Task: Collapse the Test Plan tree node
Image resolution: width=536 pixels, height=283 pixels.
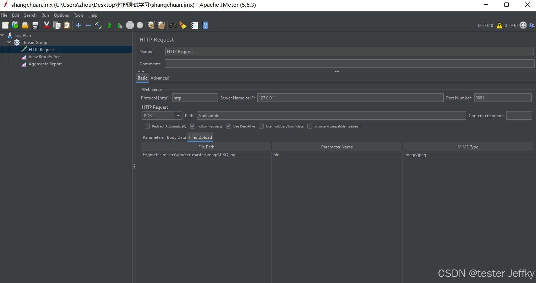Action: (x=2, y=35)
